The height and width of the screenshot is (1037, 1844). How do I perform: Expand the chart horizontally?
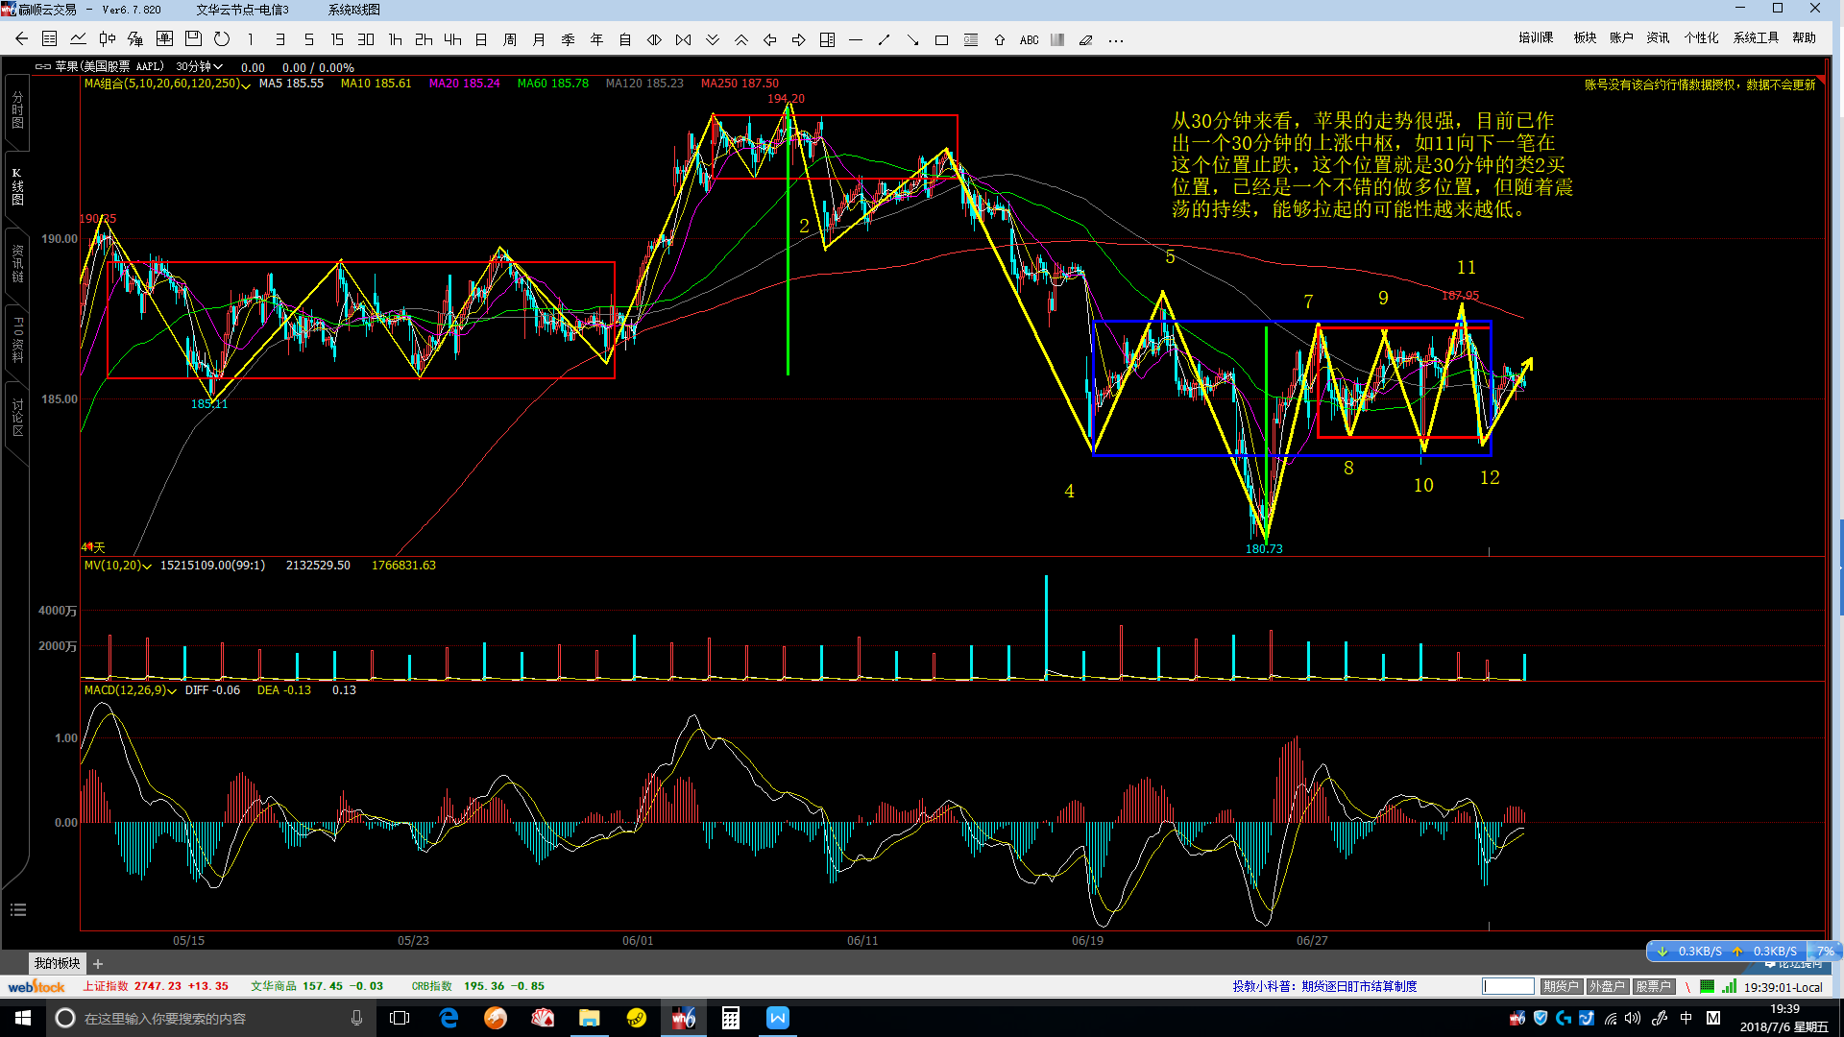tap(654, 39)
